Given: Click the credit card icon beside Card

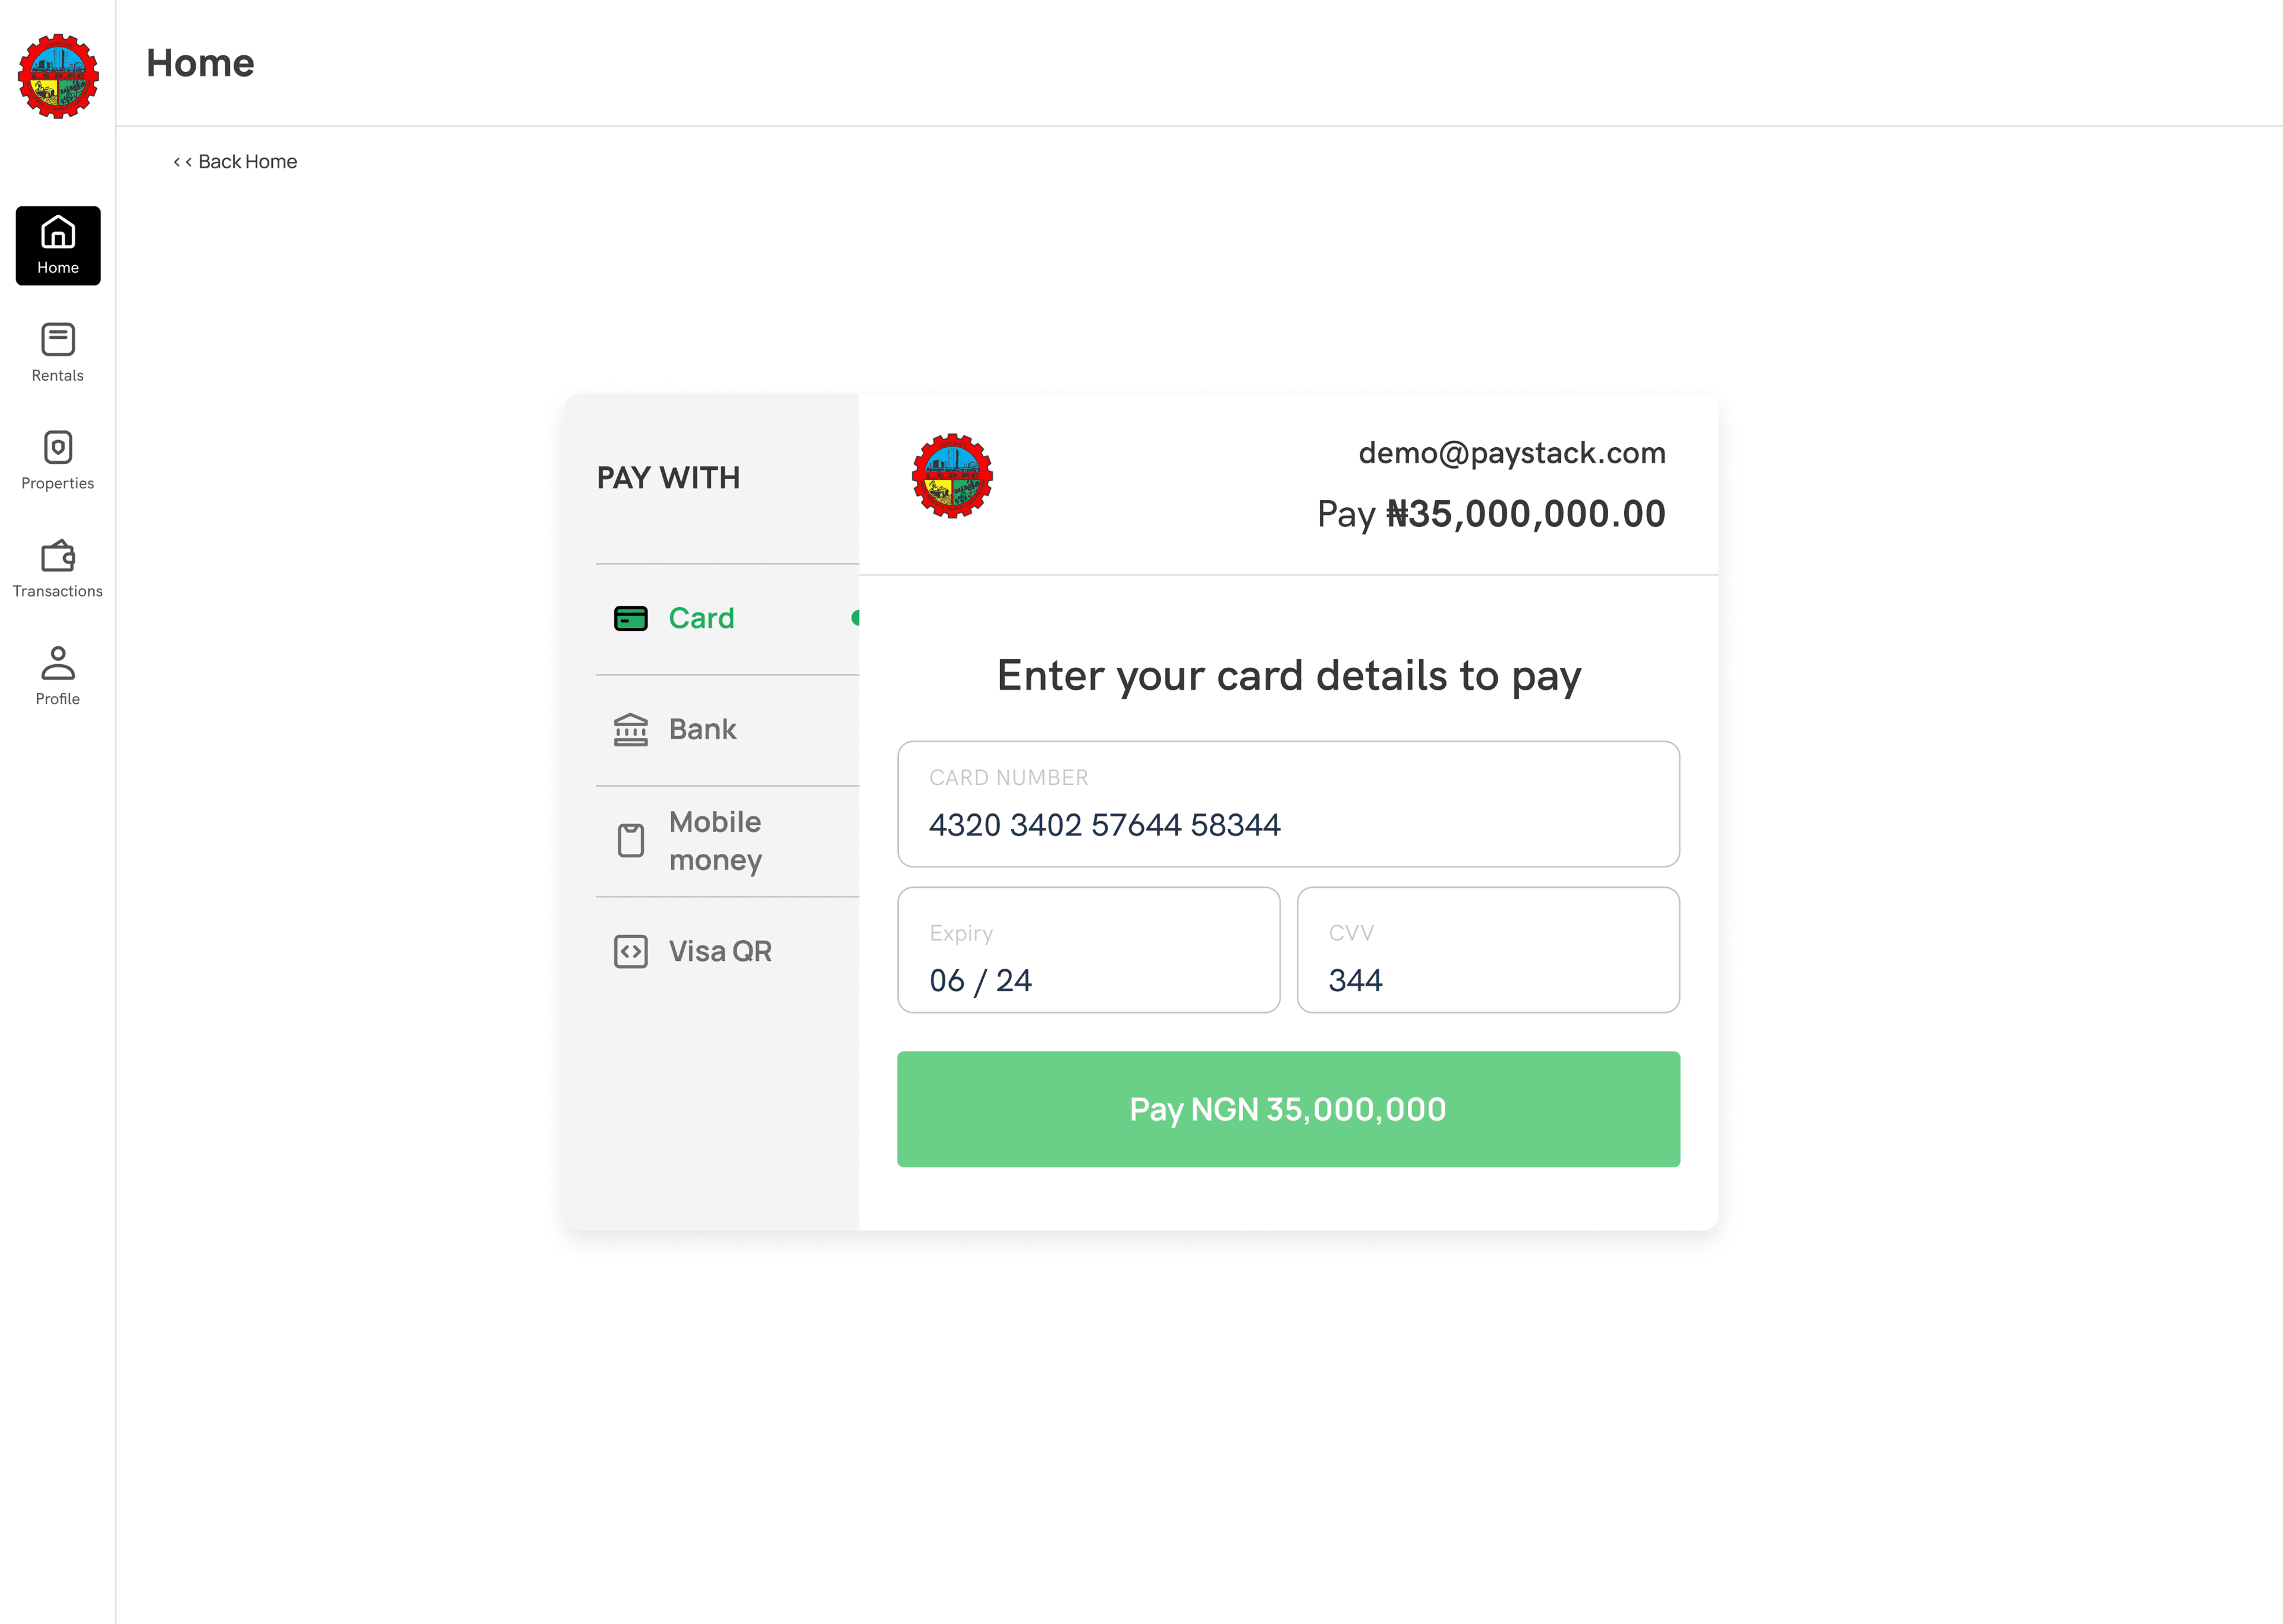Looking at the screenshot, I should pos(631,618).
